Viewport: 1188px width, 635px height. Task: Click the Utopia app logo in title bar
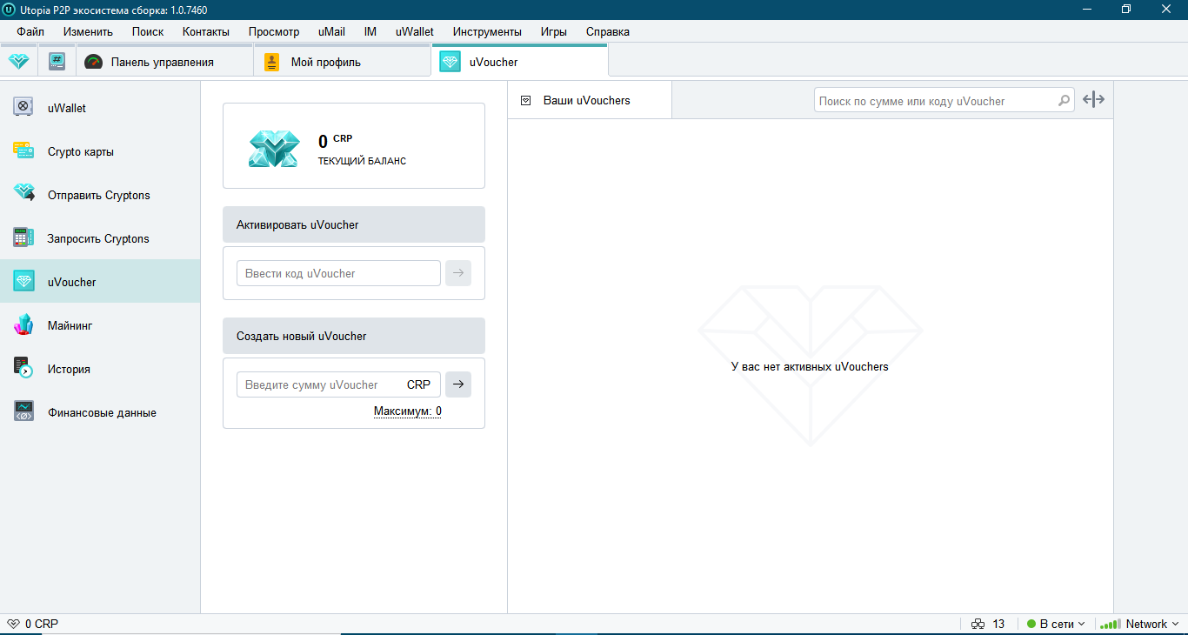point(10,10)
